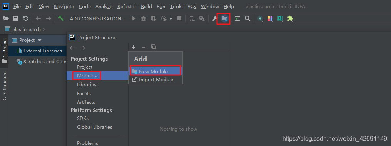The height and width of the screenshot is (146, 391).
Task: Select Global Libraries under Platform Settings
Action: click(x=95, y=127)
